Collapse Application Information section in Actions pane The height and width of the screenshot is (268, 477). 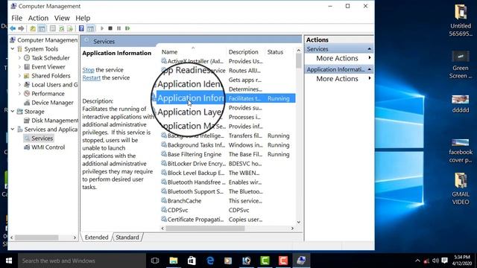pos(370,69)
